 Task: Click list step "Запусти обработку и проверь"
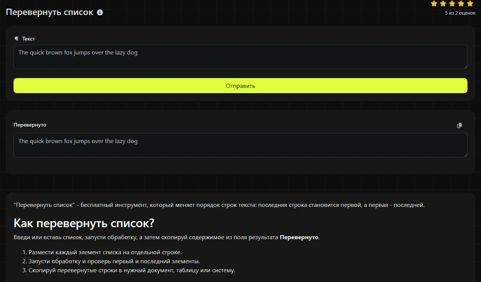(114, 261)
